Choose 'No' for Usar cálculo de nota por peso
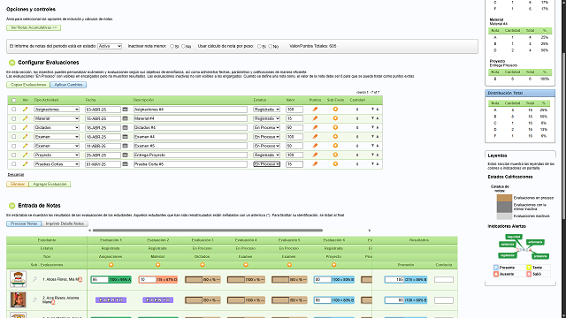The height and width of the screenshot is (318, 566). point(271,46)
